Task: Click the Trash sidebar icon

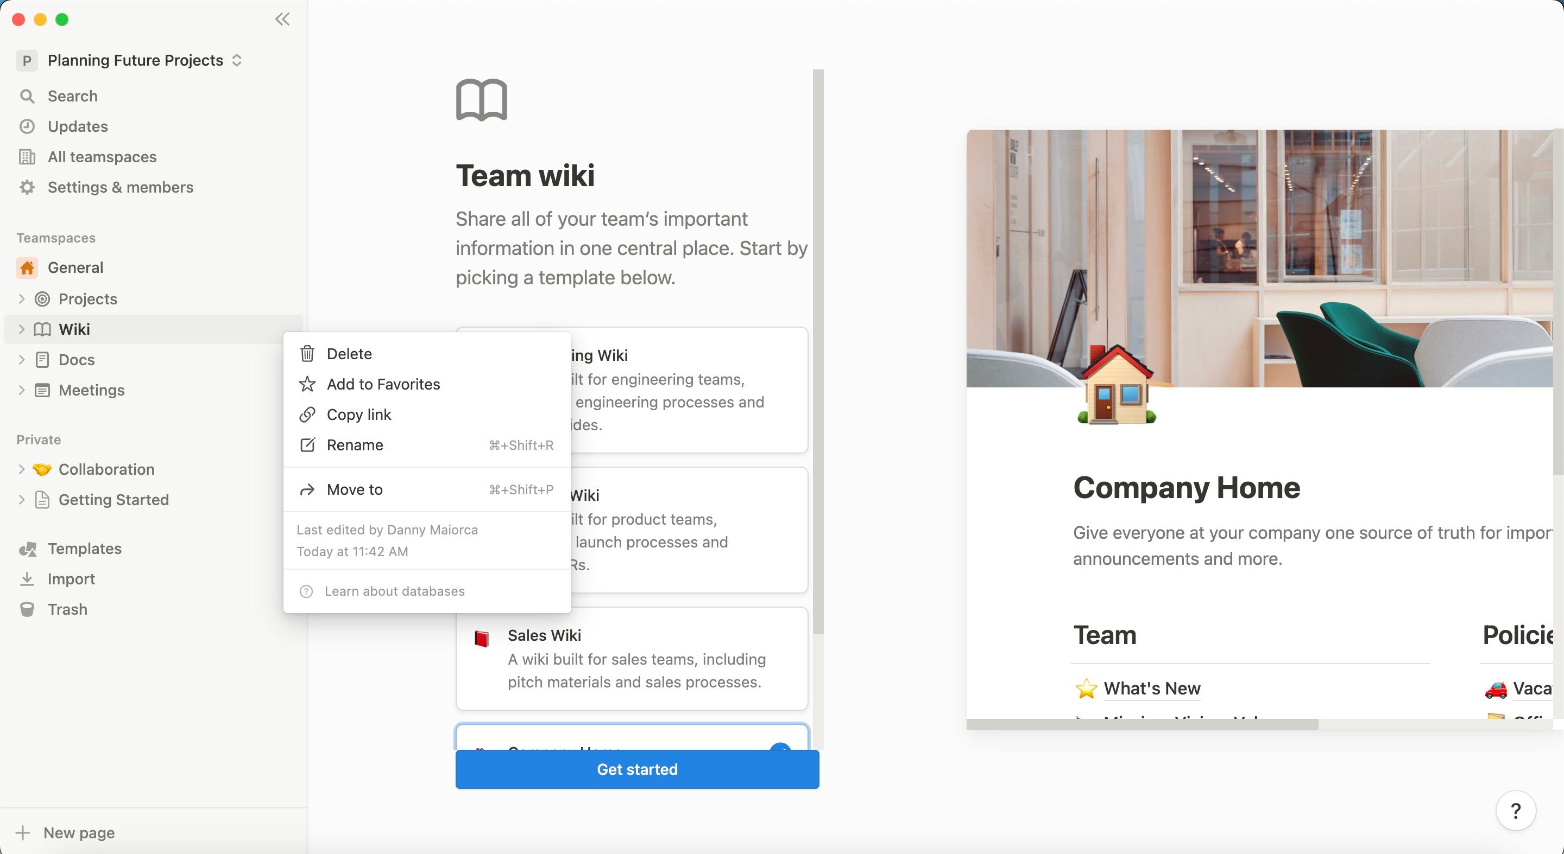Action: [x=29, y=609]
